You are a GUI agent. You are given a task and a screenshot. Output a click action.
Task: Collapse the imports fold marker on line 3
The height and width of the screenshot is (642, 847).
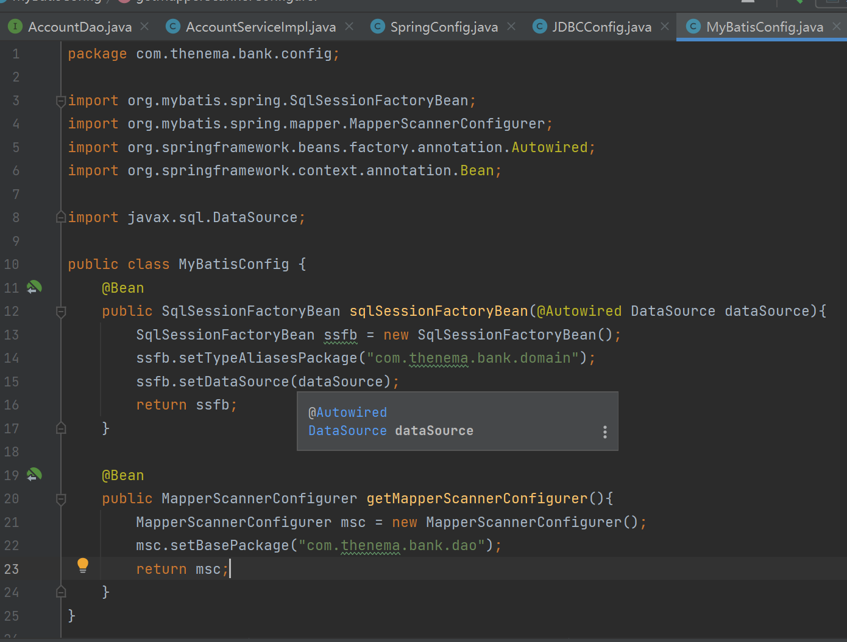[61, 101]
